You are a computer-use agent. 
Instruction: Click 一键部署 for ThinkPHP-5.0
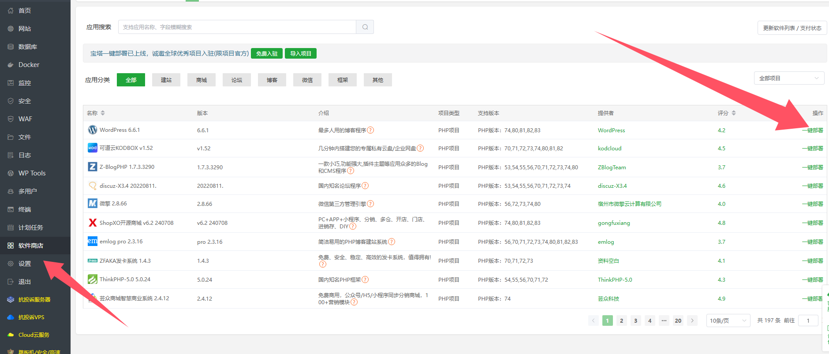pos(812,279)
